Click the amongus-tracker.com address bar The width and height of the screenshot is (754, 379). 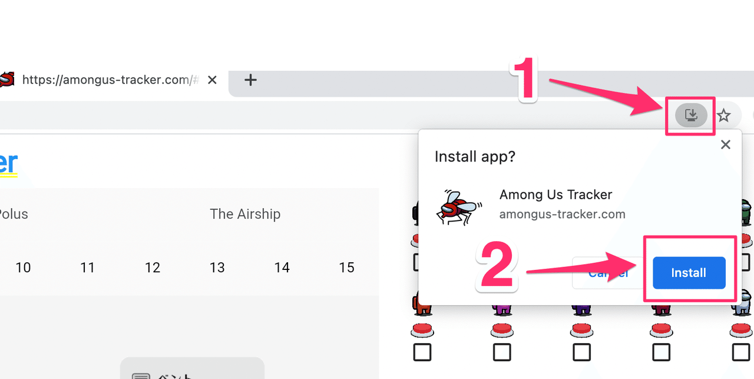point(109,80)
